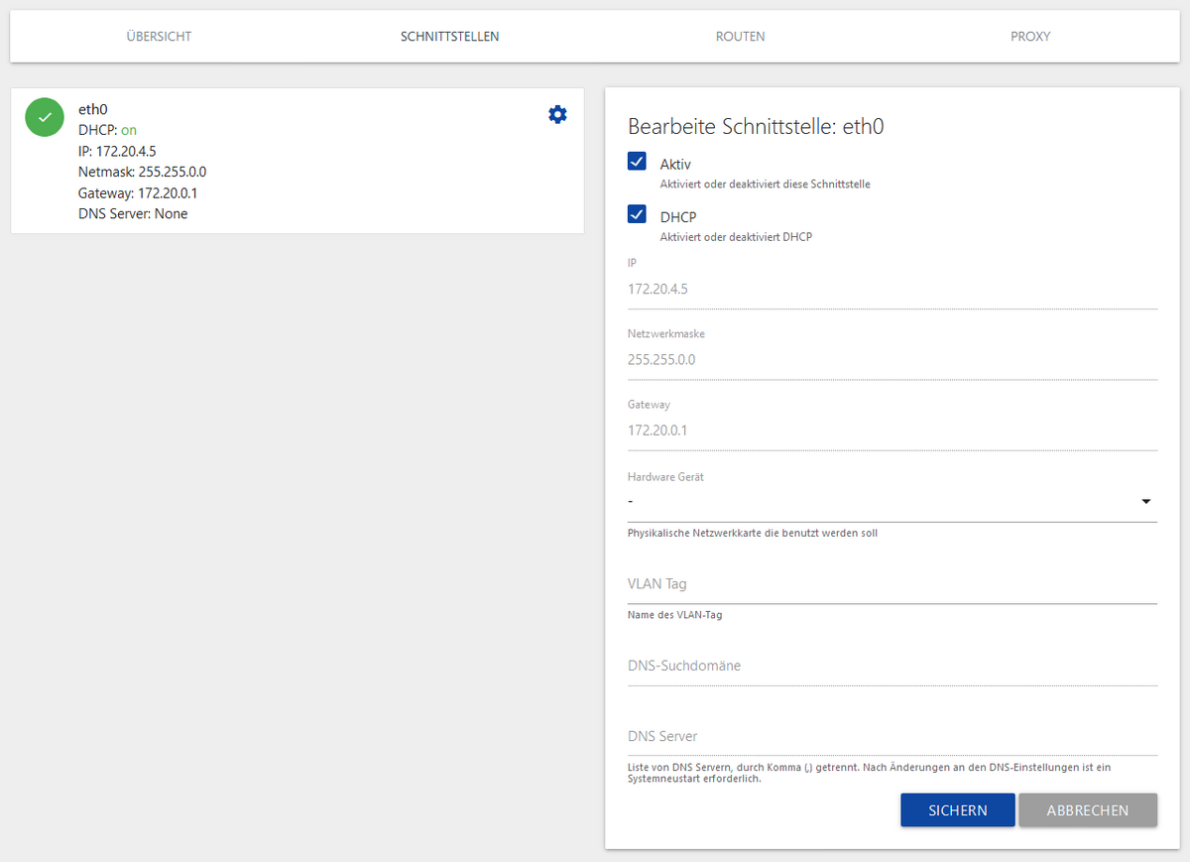Click the "DHCP: on" status text
Viewport: 1190px width, 862px height.
[x=108, y=130]
